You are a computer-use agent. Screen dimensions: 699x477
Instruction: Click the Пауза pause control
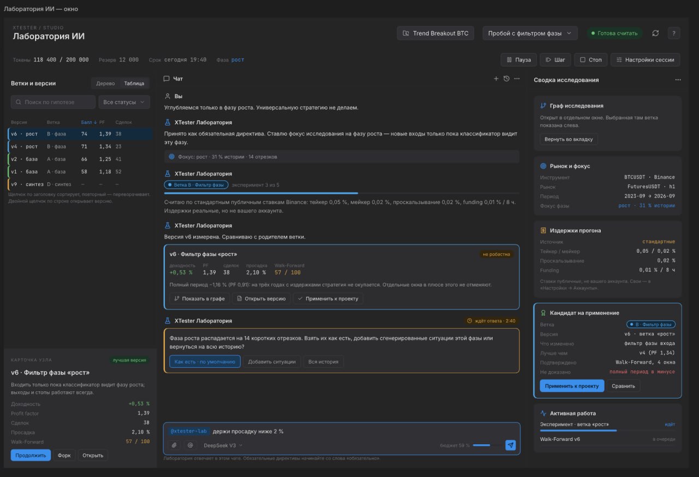coord(519,59)
